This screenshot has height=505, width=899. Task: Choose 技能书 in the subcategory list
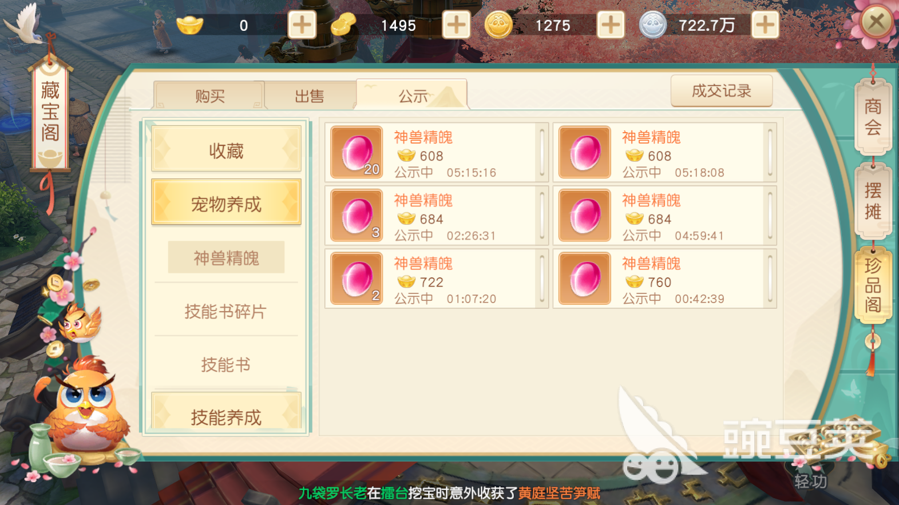tap(226, 364)
